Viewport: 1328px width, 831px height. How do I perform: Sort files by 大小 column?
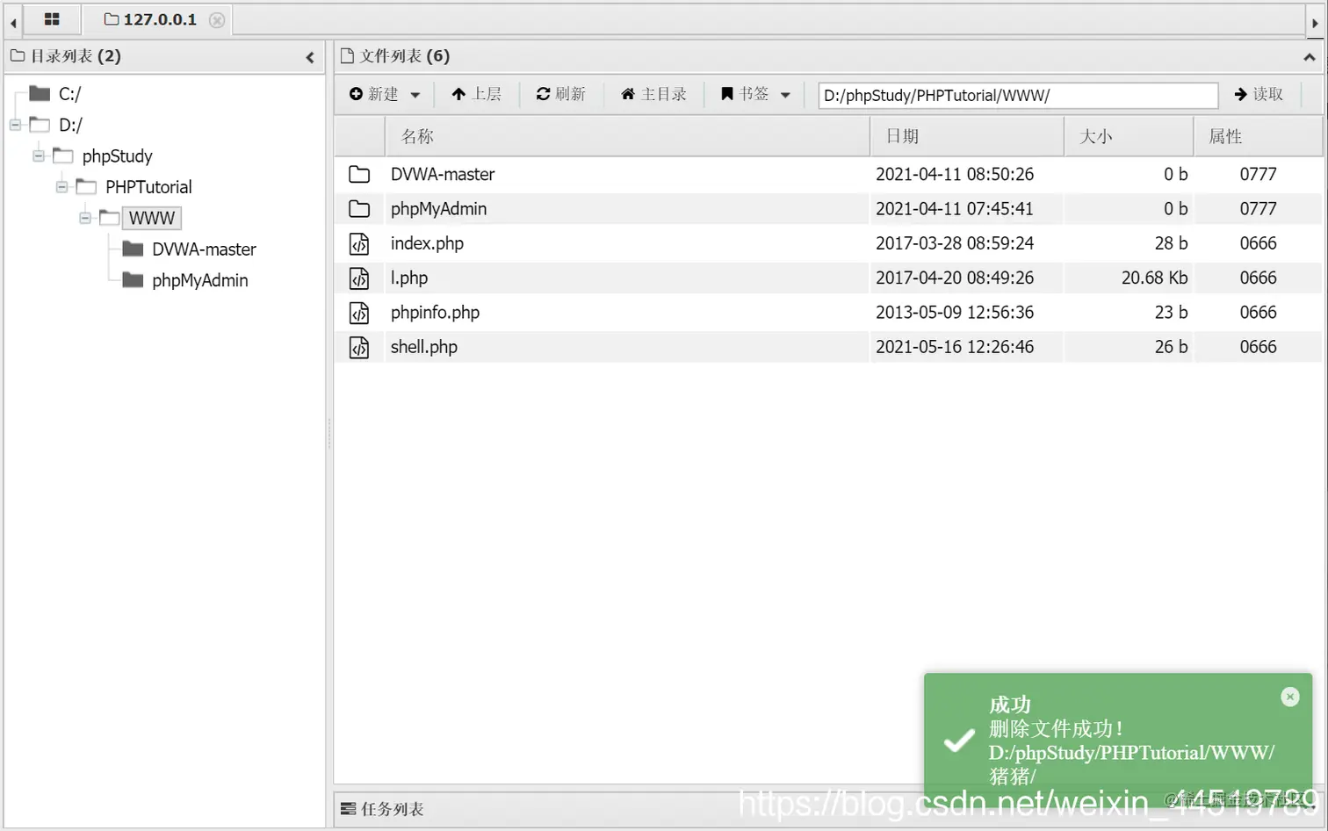coord(1129,136)
